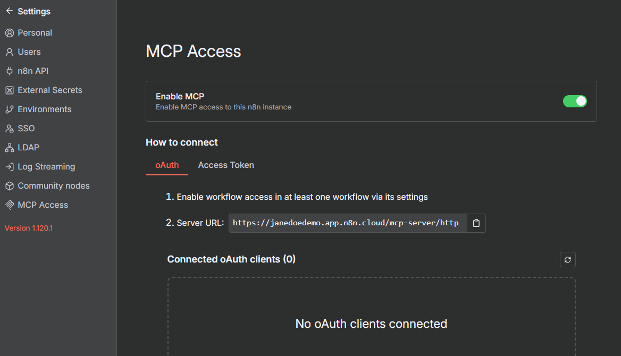Click inside the Server URL field
621x356 pixels.
point(346,223)
